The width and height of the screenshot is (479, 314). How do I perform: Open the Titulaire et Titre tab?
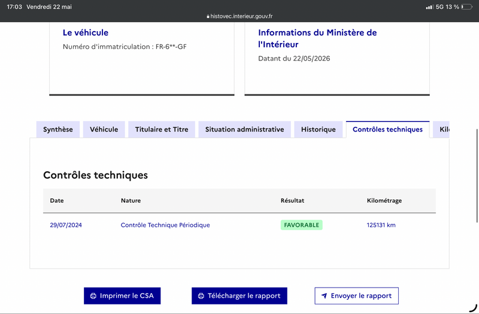(162, 129)
